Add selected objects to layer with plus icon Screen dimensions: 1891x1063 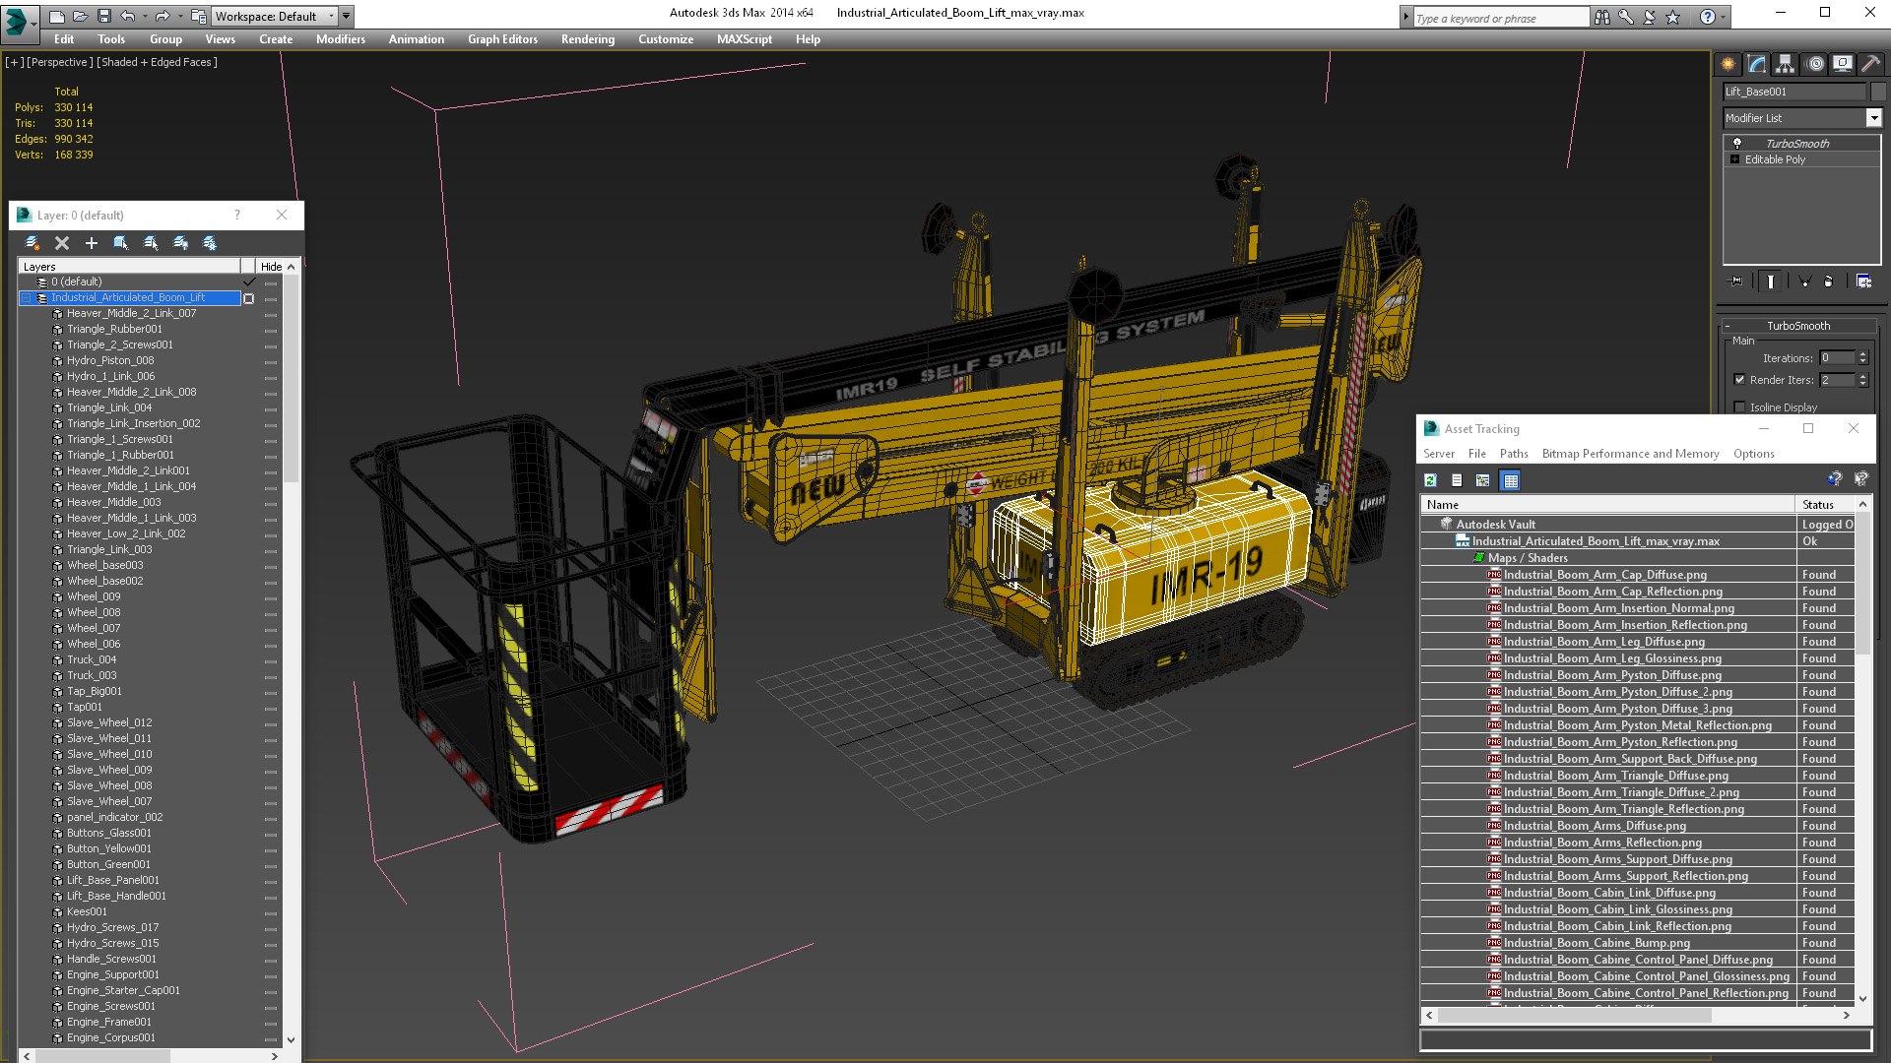(92, 243)
